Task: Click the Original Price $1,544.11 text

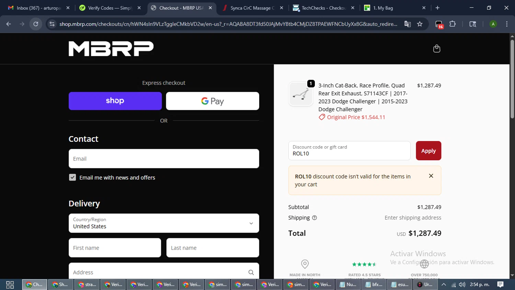Action: point(356,117)
